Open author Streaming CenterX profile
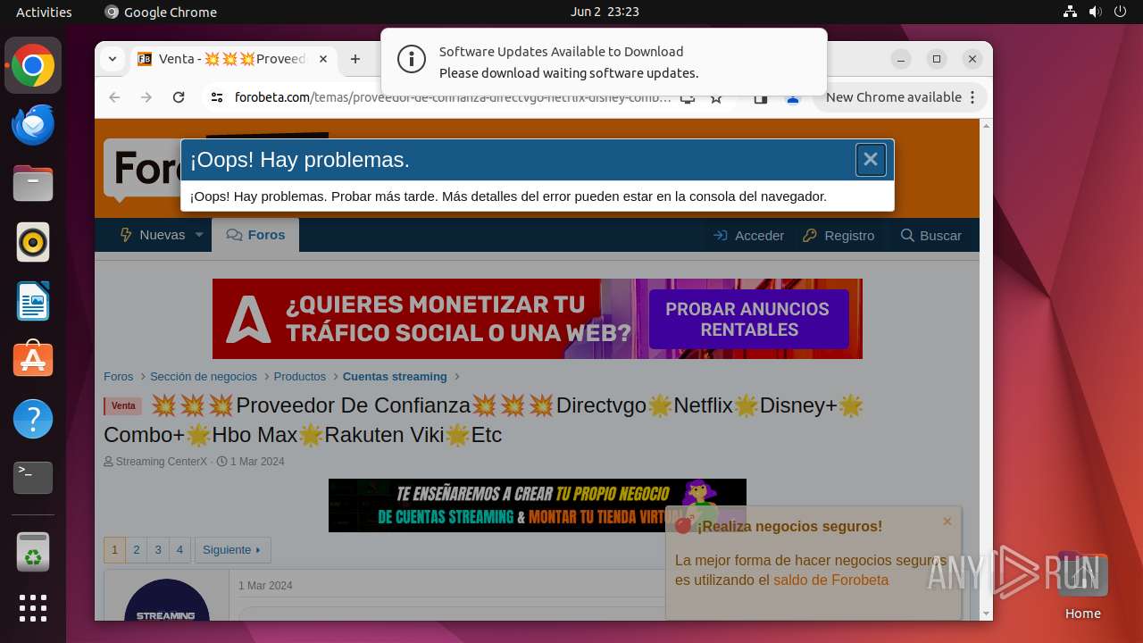The width and height of the screenshot is (1143, 643). (x=162, y=462)
